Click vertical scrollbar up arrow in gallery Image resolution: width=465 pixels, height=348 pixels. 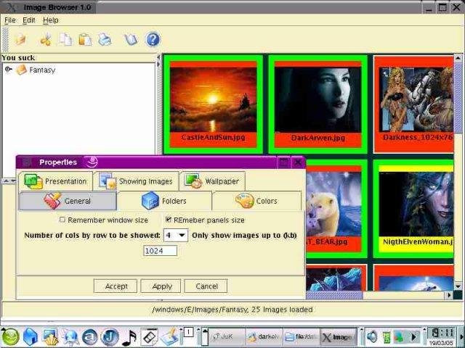tap(458, 58)
